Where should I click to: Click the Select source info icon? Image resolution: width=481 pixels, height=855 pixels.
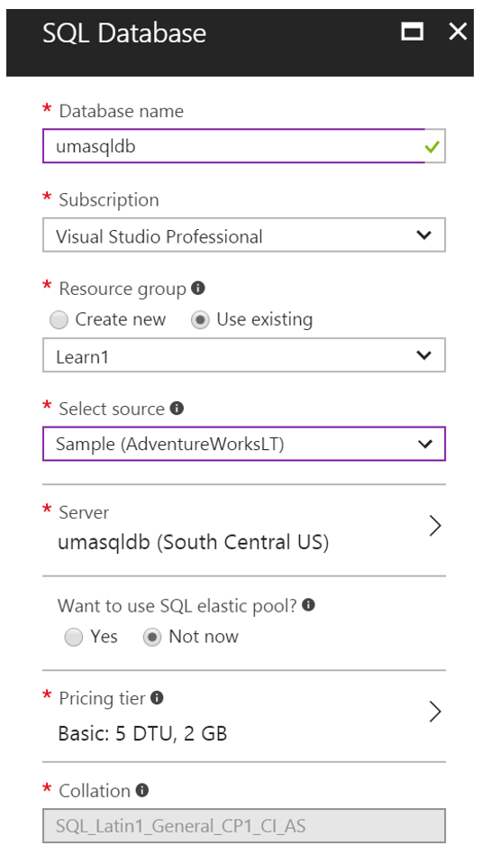pos(177,408)
